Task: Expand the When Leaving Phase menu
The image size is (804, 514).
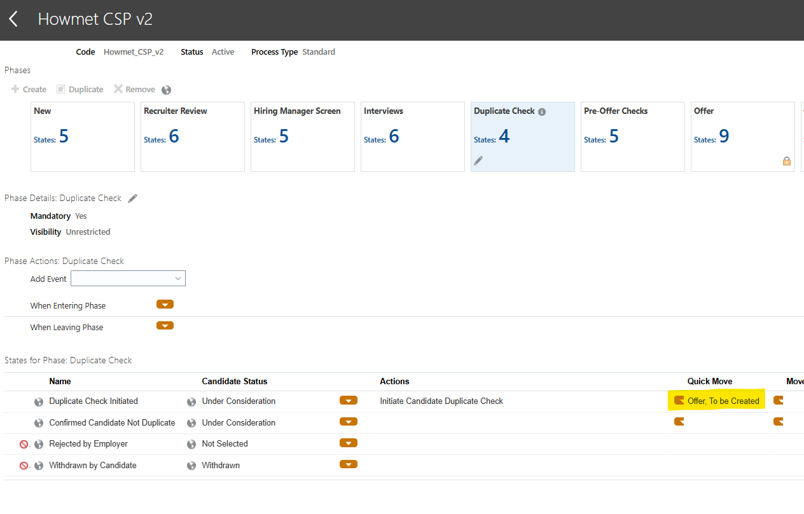Action: [x=165, y=326]
